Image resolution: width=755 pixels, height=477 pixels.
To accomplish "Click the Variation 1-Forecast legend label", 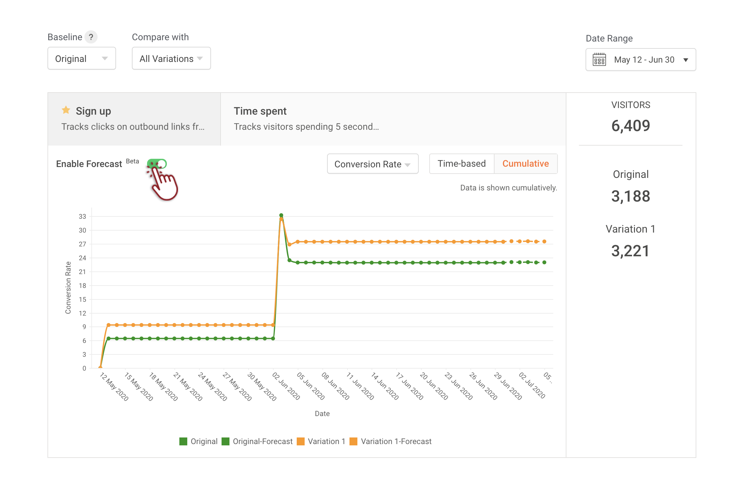I will [396, 441].
